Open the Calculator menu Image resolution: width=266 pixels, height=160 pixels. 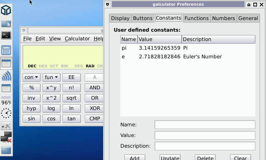pos(77,39)
